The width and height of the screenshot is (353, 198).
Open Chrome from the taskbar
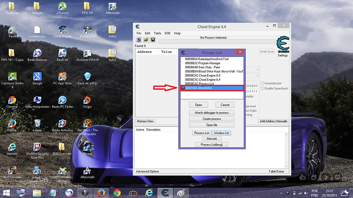coord(117,193)
